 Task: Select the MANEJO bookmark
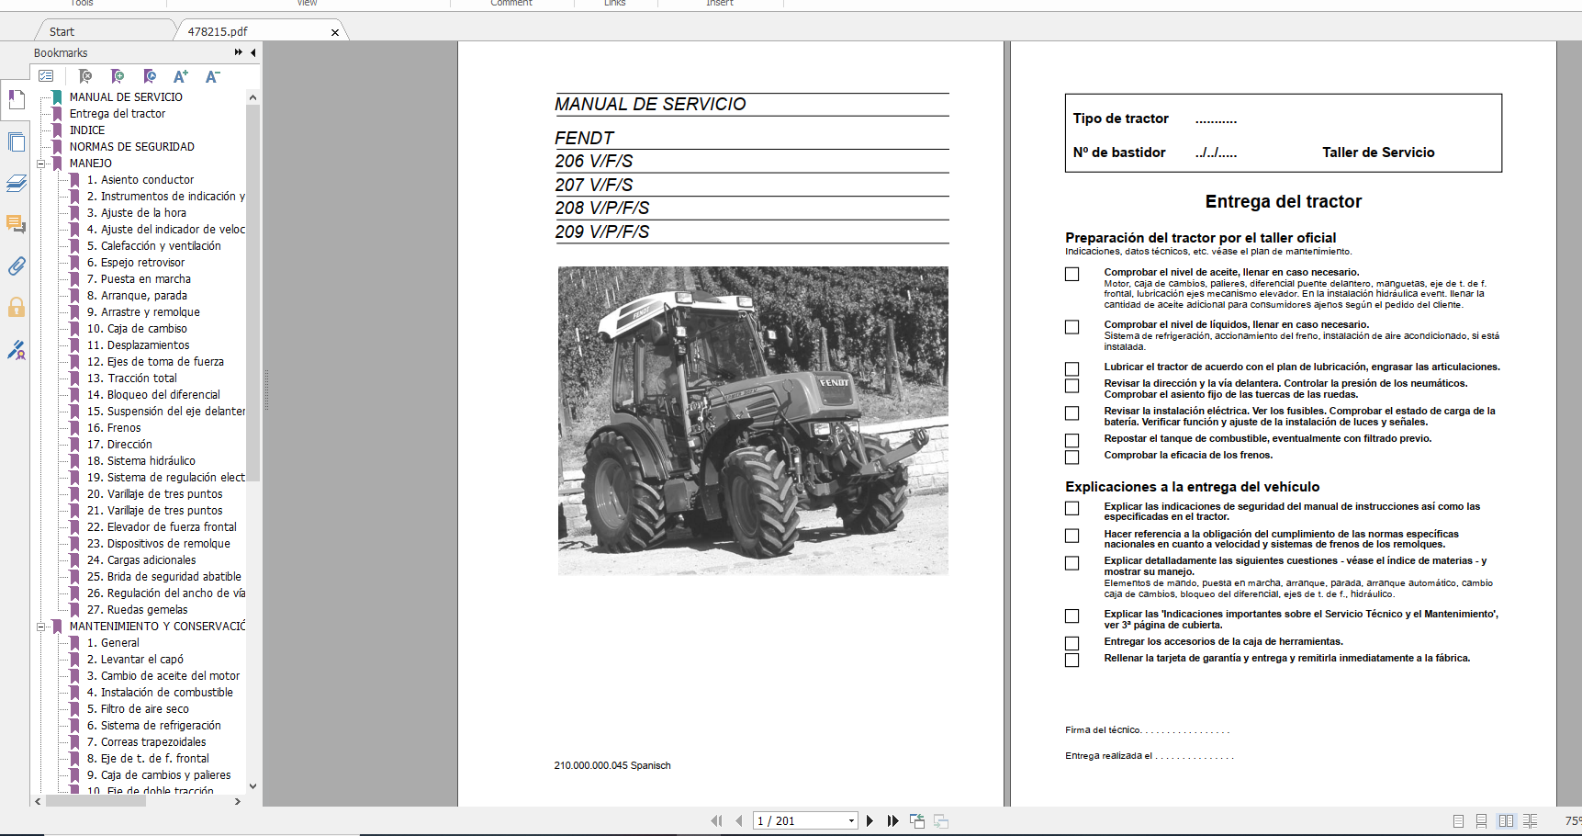coord(91,164)
